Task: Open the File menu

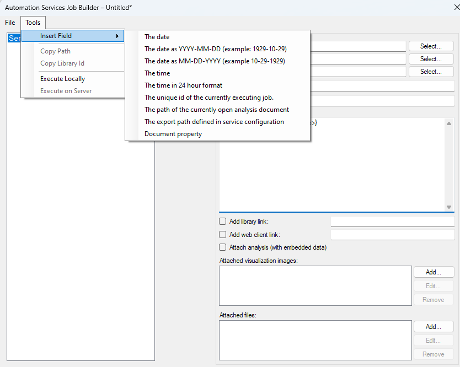Action: point(10,23)
